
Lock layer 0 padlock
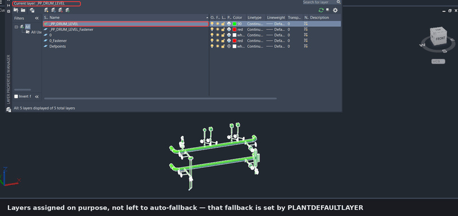pos(223,35)
